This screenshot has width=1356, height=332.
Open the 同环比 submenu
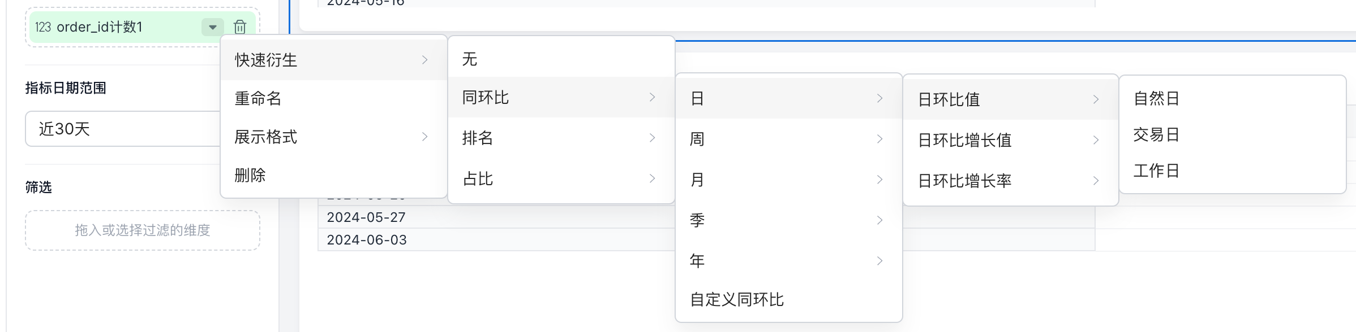pos(560,97)
